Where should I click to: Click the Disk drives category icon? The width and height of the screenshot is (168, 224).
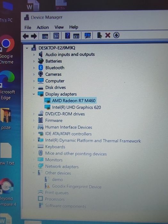tap(41, 88)
